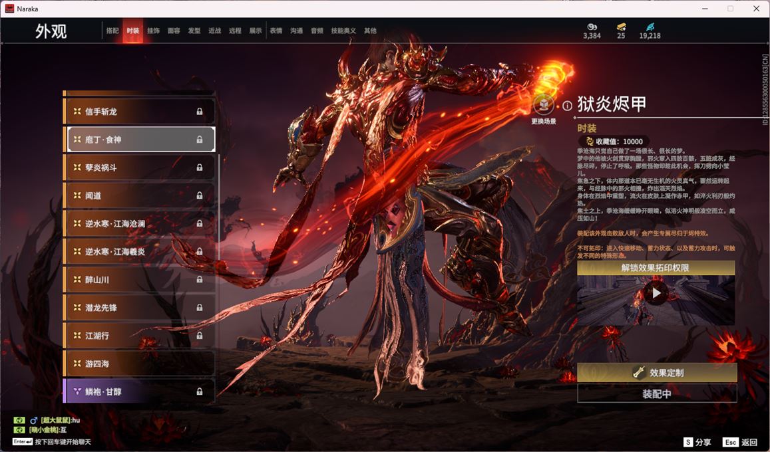Click the lock icon on 庖丁·食神
770x452 pixels.
click(x=200, y=139)
